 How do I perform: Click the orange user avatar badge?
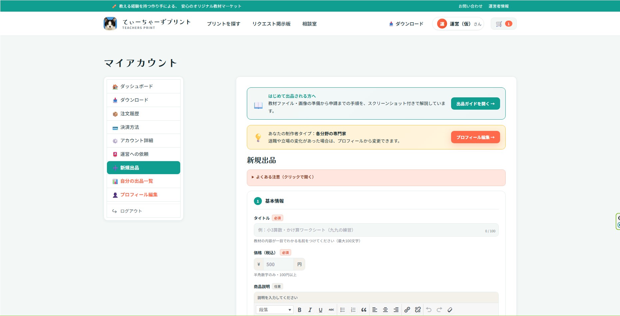pyautogui.click(x=442, y=24)
